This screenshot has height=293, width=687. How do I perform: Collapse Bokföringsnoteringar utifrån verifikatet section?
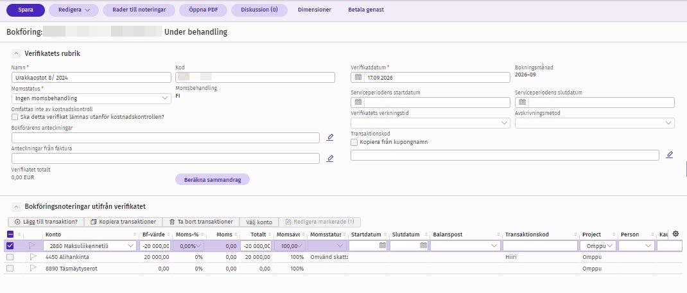16,206
